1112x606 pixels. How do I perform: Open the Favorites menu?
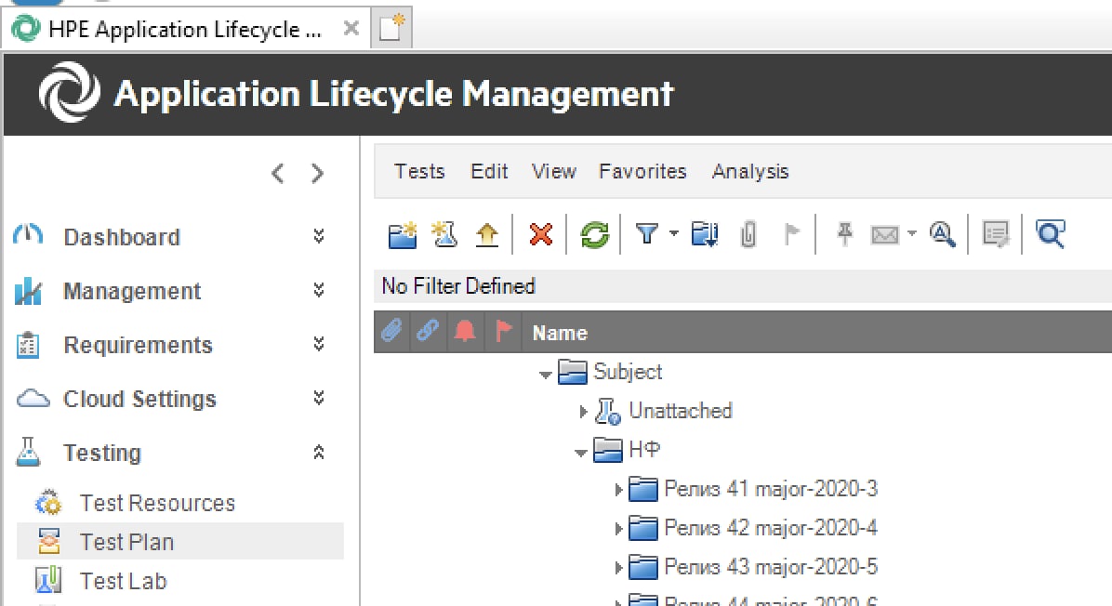point(642,172)
